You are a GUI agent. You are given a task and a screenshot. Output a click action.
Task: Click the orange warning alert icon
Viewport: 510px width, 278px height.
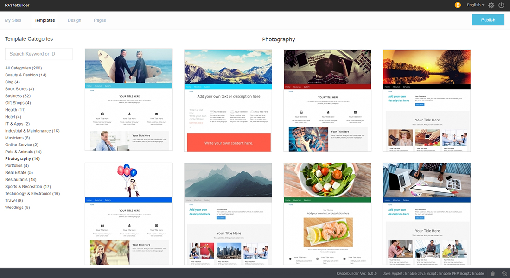click(458, 5)
